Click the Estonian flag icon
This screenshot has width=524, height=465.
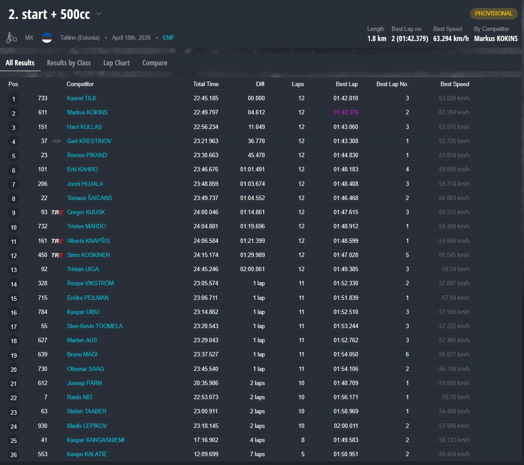tap(47, 38)
